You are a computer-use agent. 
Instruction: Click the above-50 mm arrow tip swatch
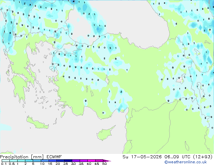tap(107, 161)
